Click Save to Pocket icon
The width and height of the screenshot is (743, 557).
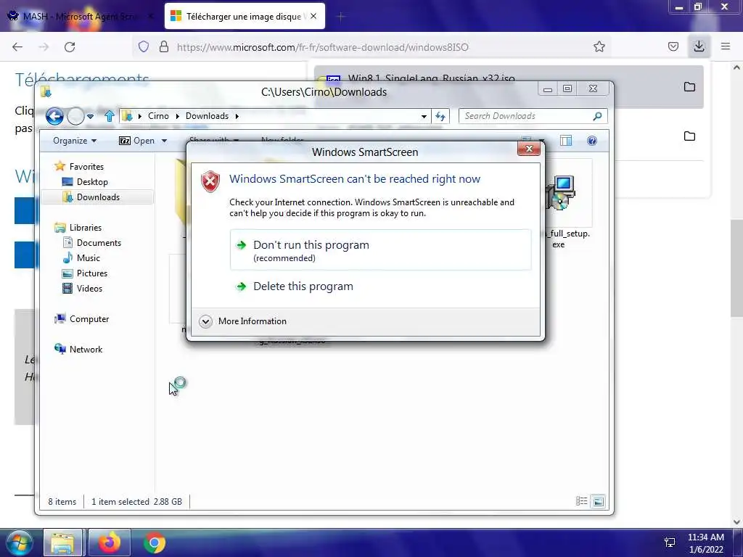click(673, 46)
